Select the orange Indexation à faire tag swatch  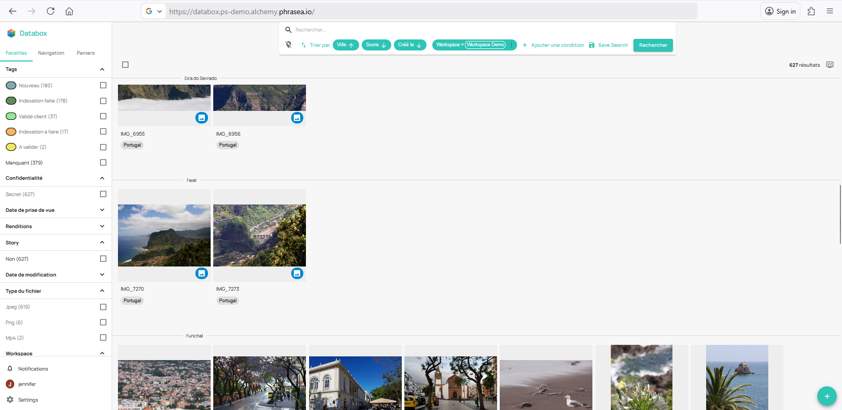(x=11, y=132)
